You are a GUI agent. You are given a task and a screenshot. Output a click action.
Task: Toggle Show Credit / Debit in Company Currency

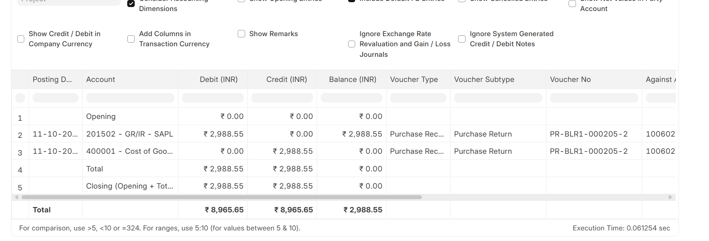(x=21, y=39)
